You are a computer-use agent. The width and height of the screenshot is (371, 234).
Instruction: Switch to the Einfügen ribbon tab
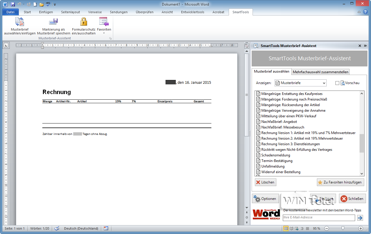[46, 12]
